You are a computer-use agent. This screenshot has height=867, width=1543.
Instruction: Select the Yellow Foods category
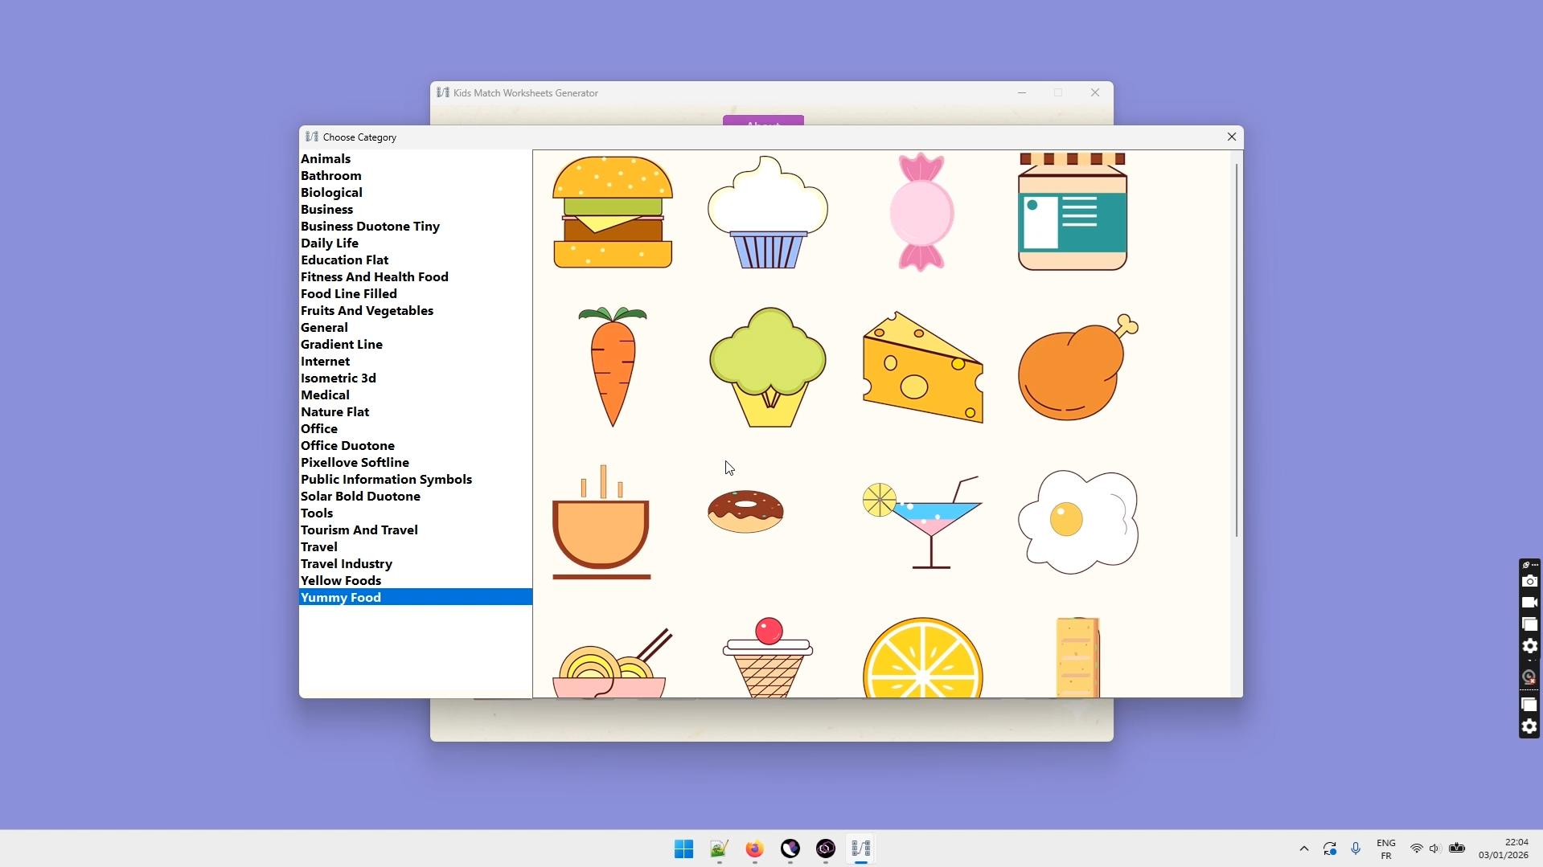point(341,581)
